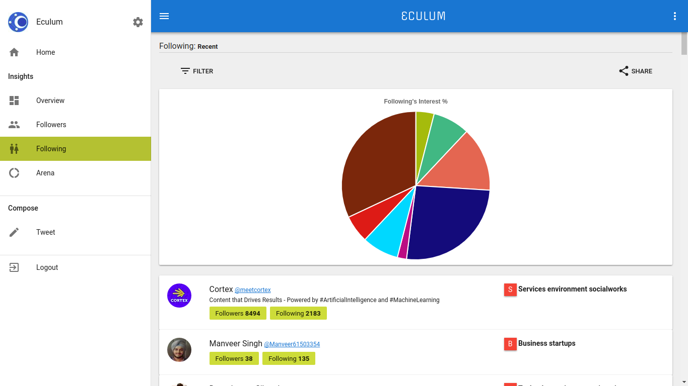Open the Followers insights page

(76, 125)
